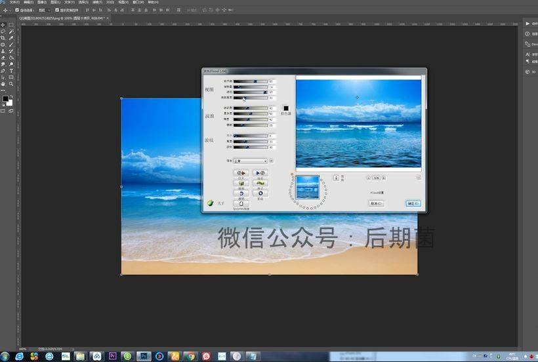Toggle Show Transform Controls checkbox
Image resolution: width=538 pixels, height=362 pixels.
click(57, 10)
